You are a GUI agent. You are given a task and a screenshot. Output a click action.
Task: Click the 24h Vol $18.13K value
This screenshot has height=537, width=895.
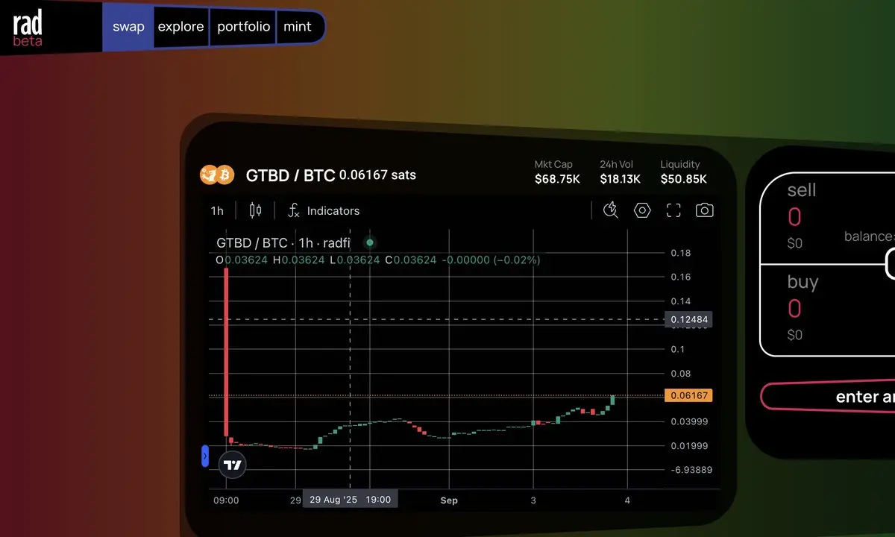pyautogui.click(x=621, y=179)
